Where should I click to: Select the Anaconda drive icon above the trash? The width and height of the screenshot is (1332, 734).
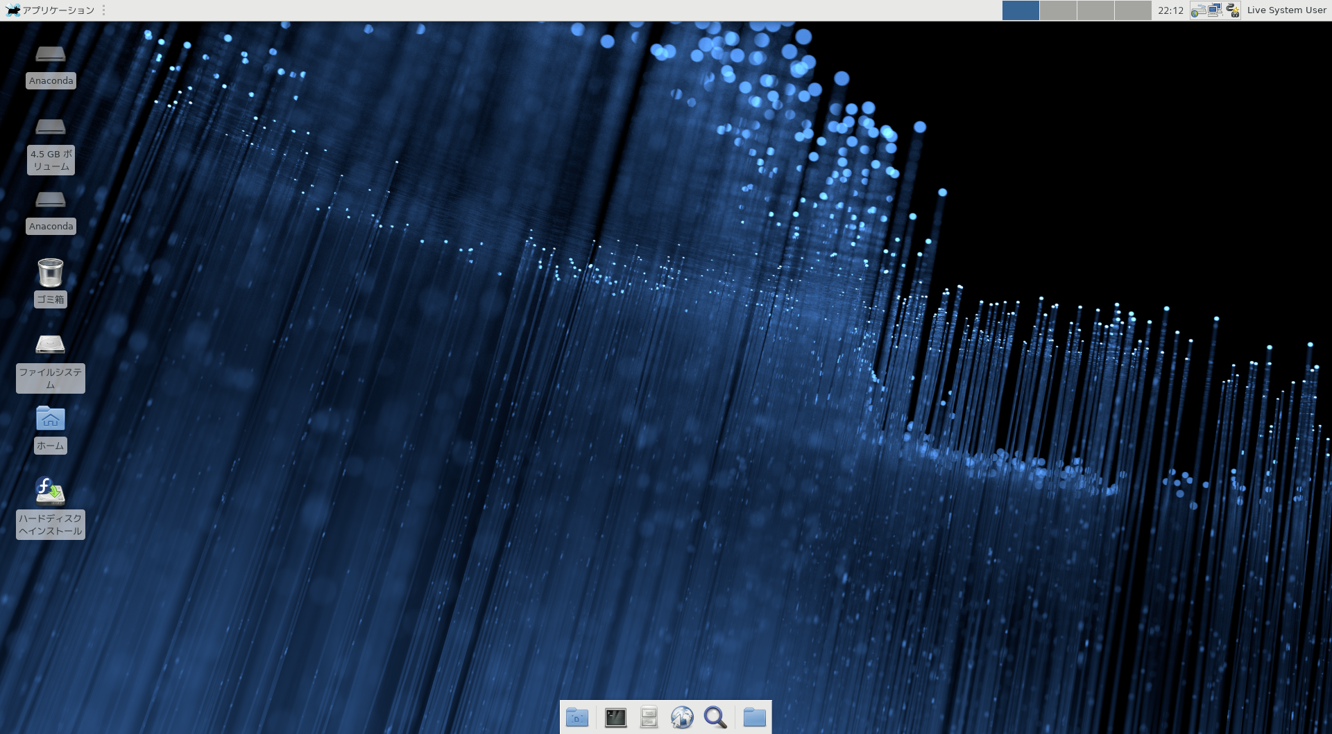[x=51, y=201]
